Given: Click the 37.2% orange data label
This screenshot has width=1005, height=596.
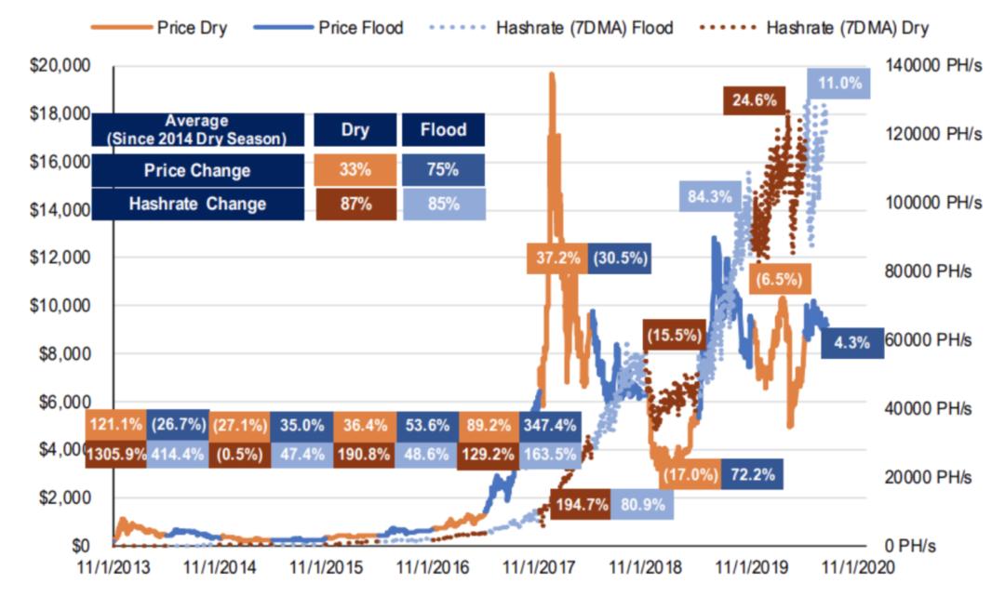Looking at the screenshot, I should (x=557, y=258).
